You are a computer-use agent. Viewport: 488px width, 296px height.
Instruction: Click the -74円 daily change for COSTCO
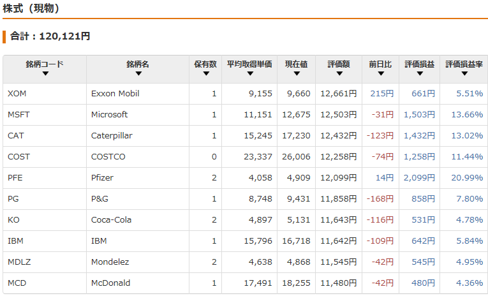click(383, 156)
